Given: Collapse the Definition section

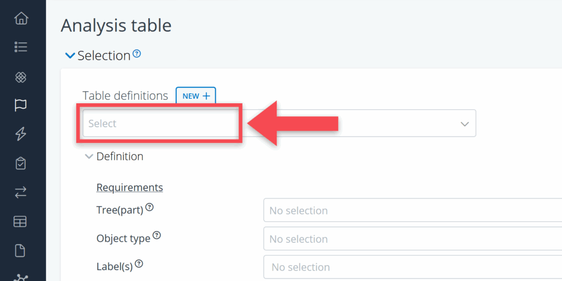Looking at the screenshot, I should coord(89,156).
